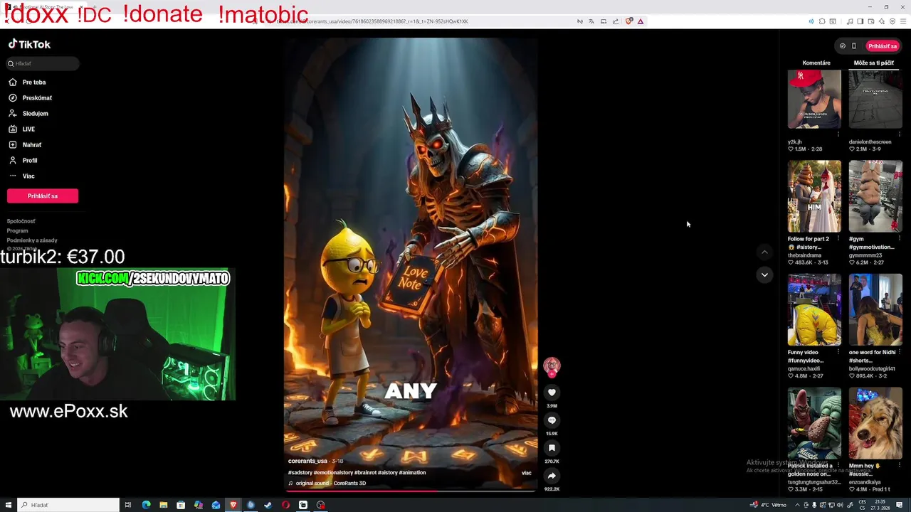Open the get-app phone icon
The width and height of the screenshot is (911, 512).
tap(854, 46)
